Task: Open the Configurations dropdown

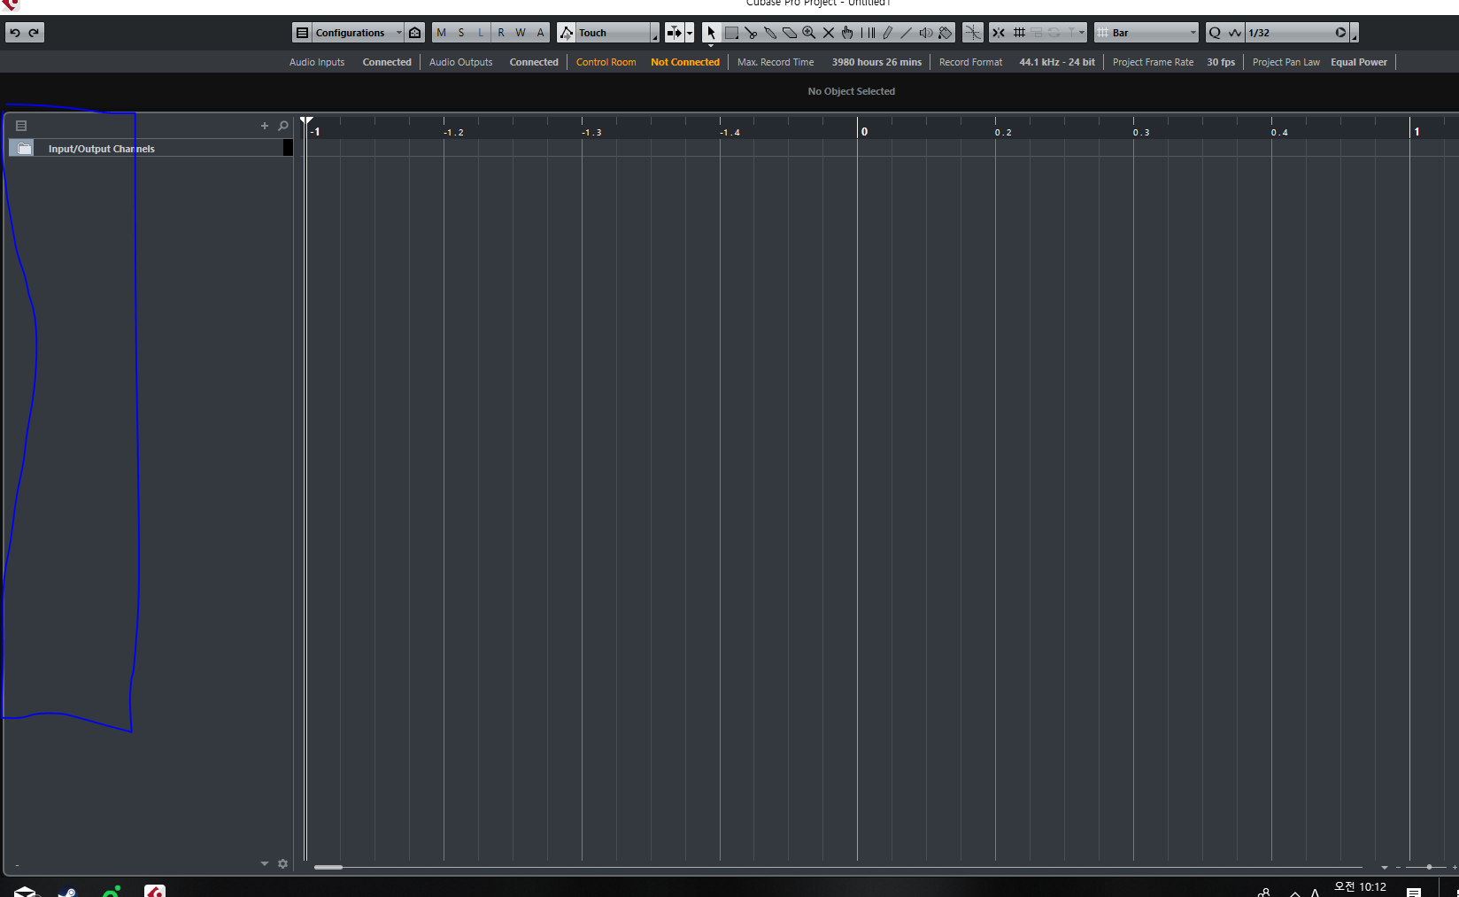Action: coord(349,33)
